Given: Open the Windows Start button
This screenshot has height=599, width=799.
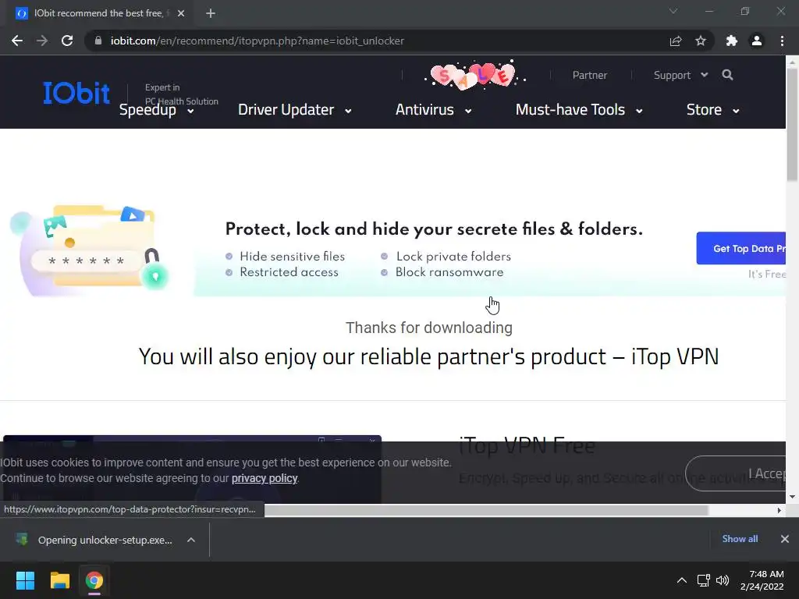Looking at the screenshot, I should point(25,580).
